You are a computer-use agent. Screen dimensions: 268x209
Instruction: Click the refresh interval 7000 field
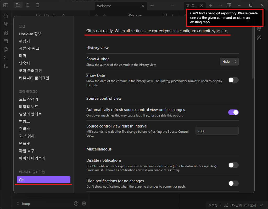coord(217,131)
